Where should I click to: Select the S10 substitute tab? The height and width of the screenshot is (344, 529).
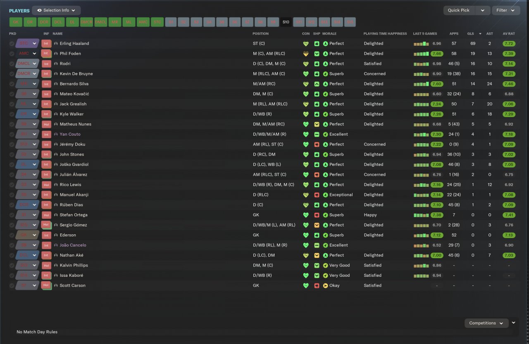point(286,22)
